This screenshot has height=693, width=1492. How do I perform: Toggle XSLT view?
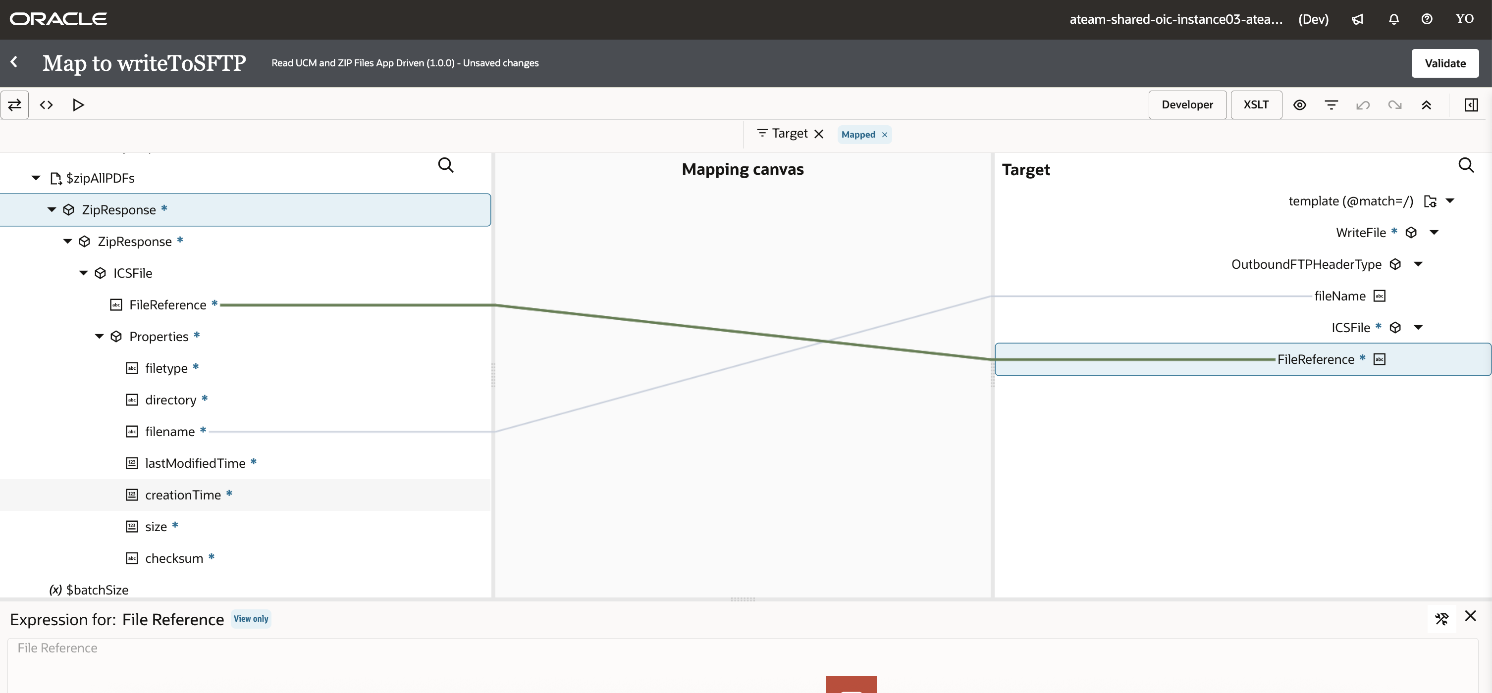1256,105
